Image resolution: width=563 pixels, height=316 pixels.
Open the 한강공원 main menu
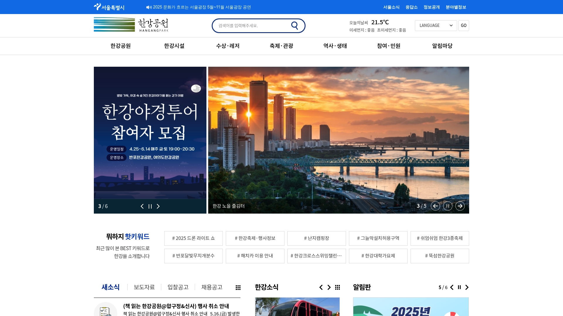[121, 46]
